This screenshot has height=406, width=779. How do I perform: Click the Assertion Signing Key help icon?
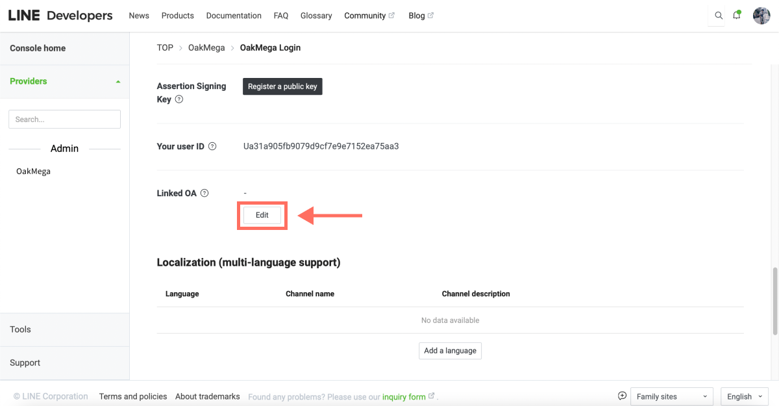point(179,99)
